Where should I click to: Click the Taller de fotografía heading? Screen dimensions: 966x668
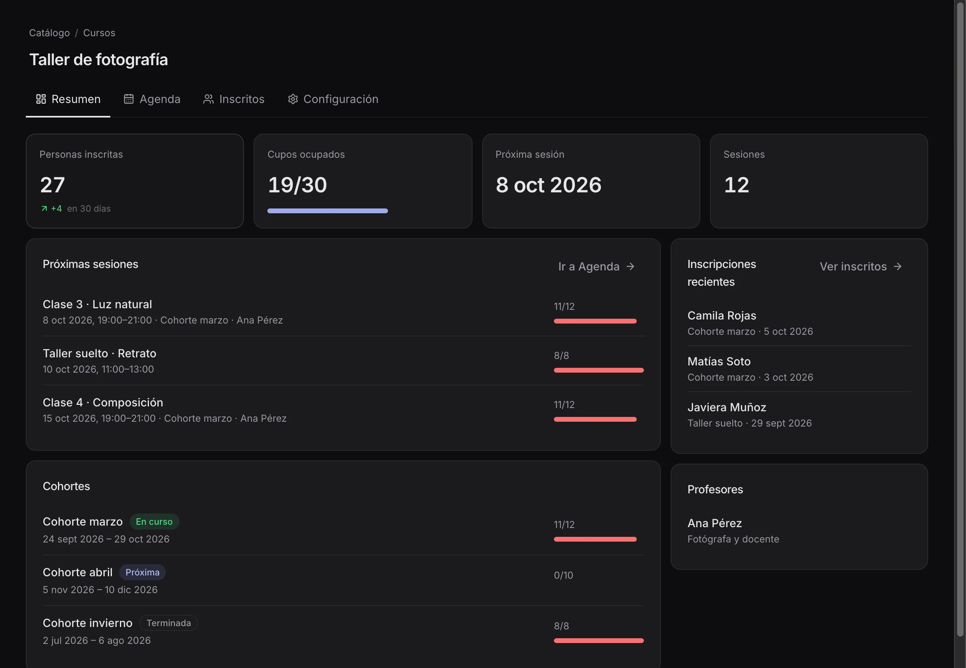pyautogui.click(x=99, y=60)
